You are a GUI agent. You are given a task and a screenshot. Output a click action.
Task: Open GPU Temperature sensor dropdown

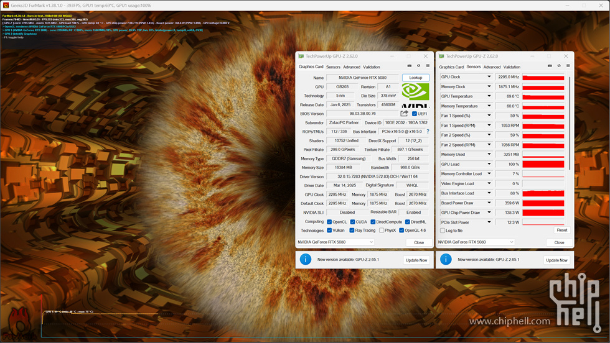point(489,96)
